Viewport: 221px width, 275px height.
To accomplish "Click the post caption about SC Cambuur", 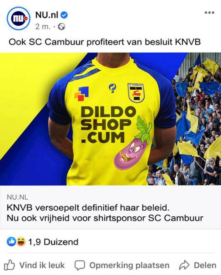I will point(105,42).
